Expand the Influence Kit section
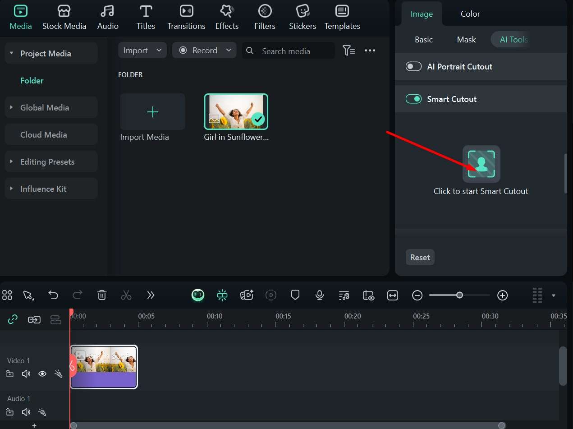The width and height of the screenshot is (573, 429). click(x=12, y=189)
